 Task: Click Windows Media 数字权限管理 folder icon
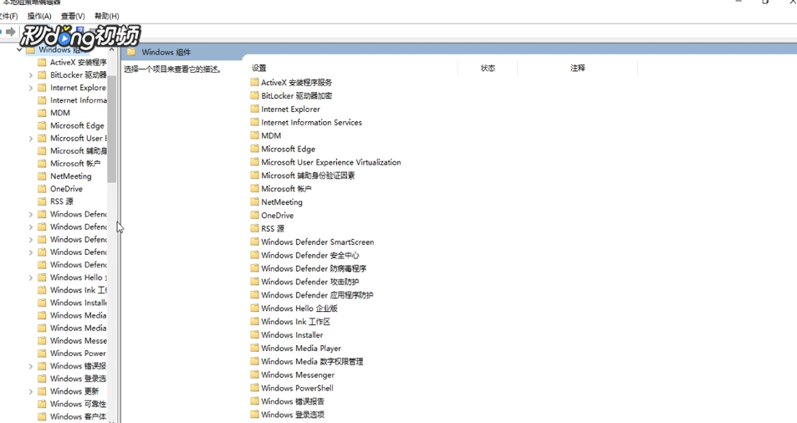(254, 360)
